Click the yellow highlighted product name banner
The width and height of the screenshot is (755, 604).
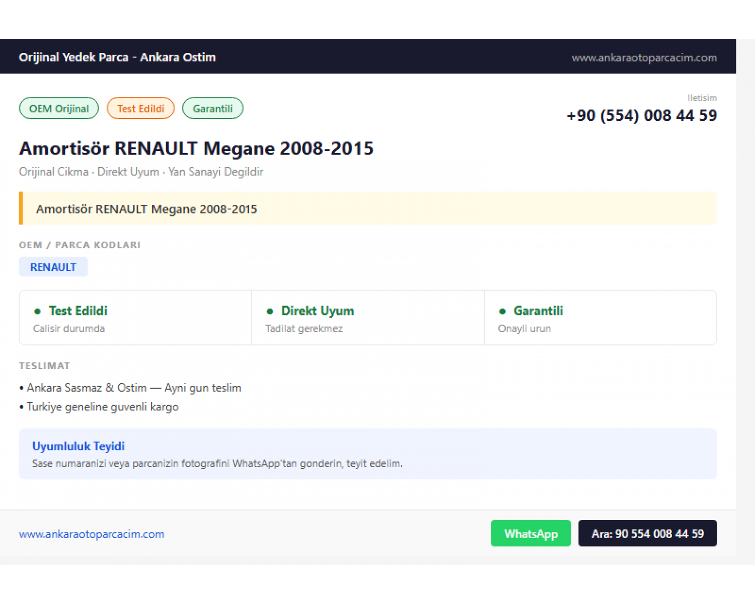(368, 208)
